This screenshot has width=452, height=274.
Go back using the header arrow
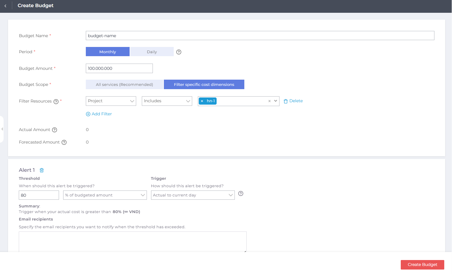[x=5, y=6]
